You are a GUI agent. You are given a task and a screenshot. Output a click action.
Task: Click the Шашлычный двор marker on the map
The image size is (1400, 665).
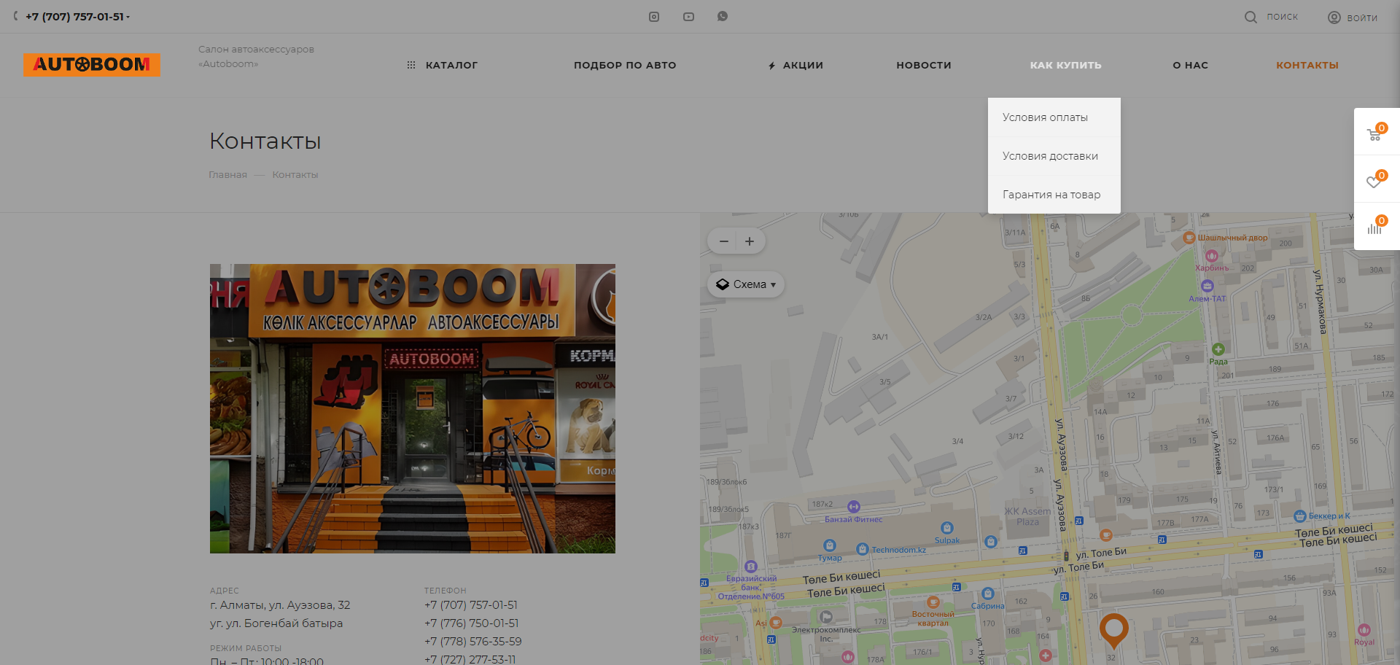click(x=1189, y=238)
